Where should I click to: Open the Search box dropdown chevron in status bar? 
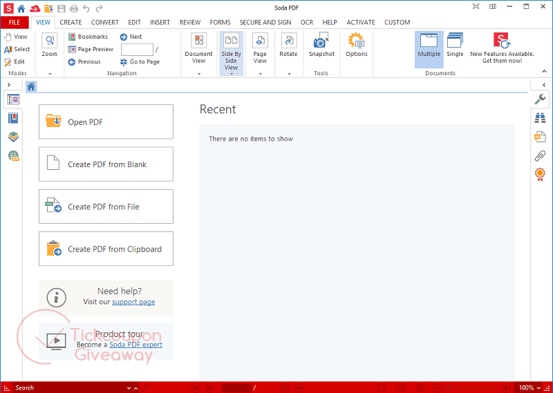(x=129, y=388)
